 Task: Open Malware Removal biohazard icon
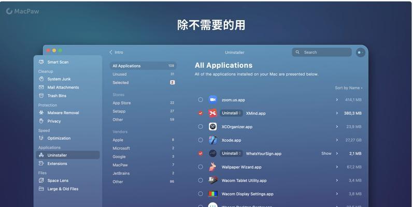[x=41, y=113]
